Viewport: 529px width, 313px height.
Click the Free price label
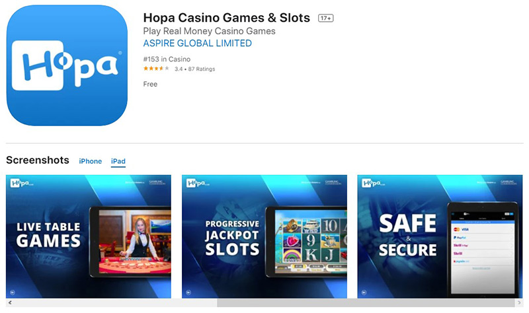pyautogui.click(x=150, y=85)
